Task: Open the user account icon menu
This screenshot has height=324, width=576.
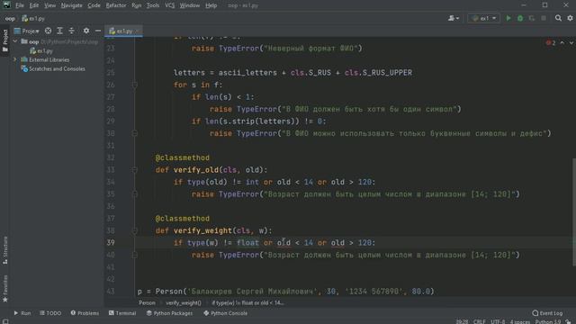Action: [454, 18]
